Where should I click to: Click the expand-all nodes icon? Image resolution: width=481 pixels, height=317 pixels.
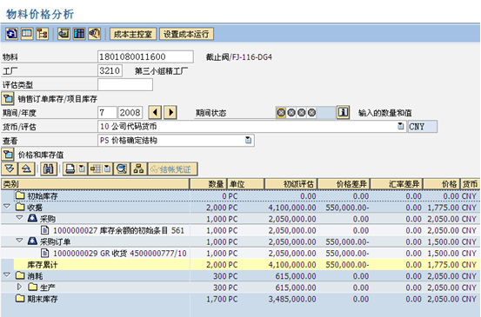point(10,169)
